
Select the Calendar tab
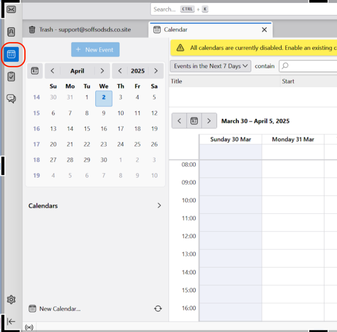coord(211,30)
